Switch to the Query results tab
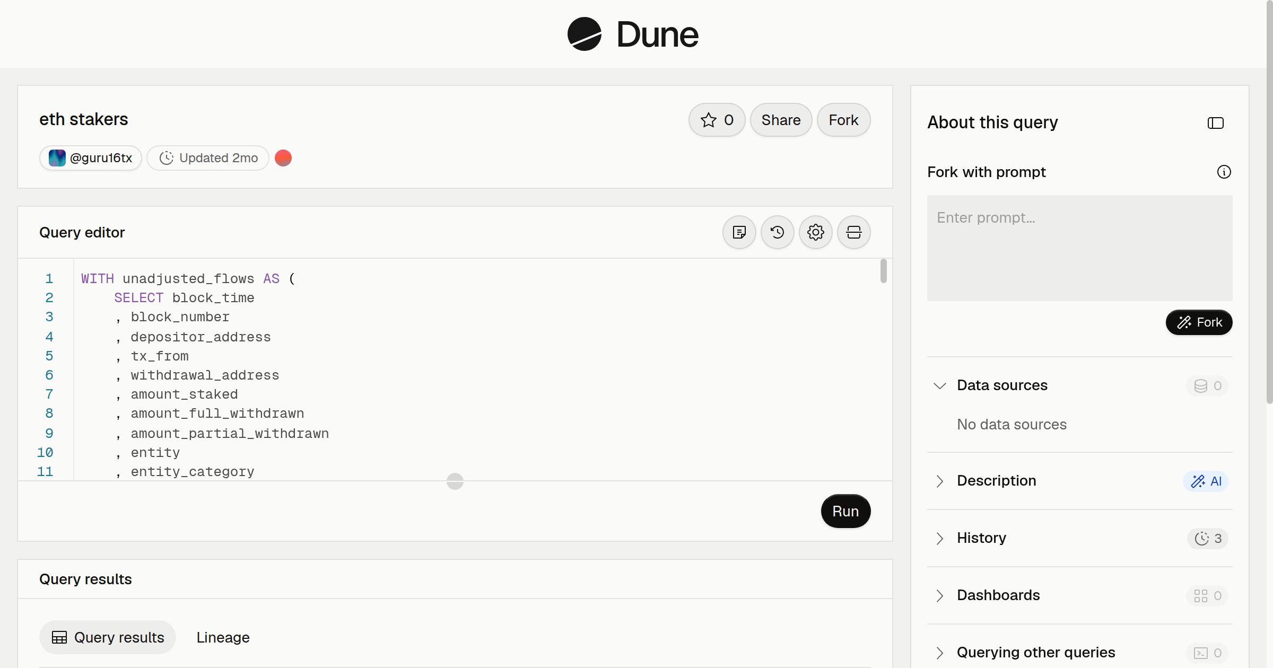This screenshot has width=1273, height=668. tap(108, 637)
